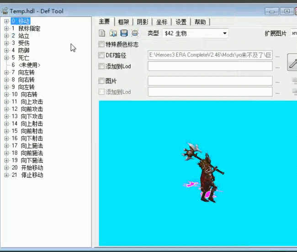Viewport: 297px width, 252px height.
Task: Click the 图片 path input field
Action: 210,81
